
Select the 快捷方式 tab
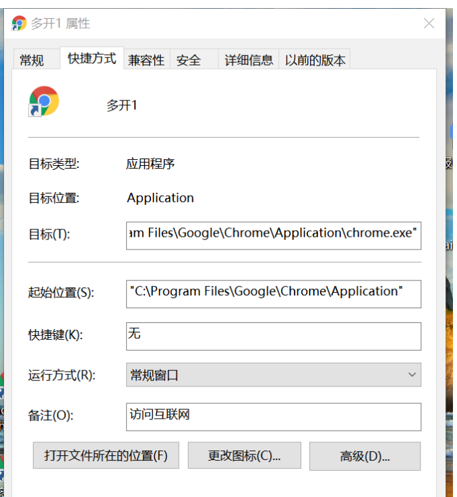[x=92, y=58]
